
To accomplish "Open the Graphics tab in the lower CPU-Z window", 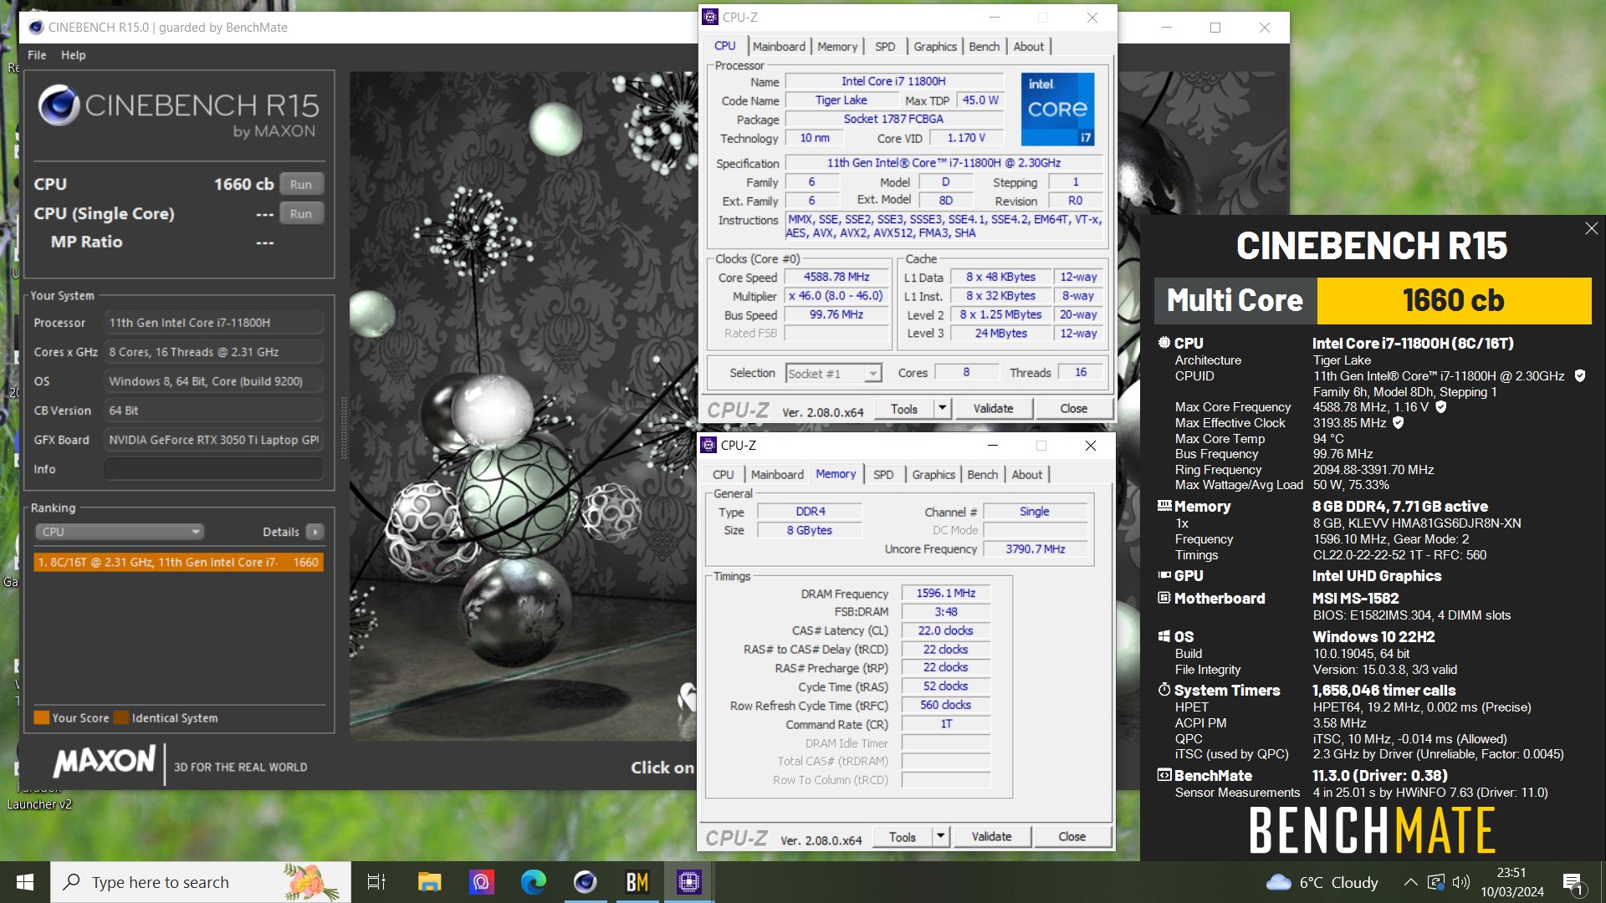I will point(933,475).
